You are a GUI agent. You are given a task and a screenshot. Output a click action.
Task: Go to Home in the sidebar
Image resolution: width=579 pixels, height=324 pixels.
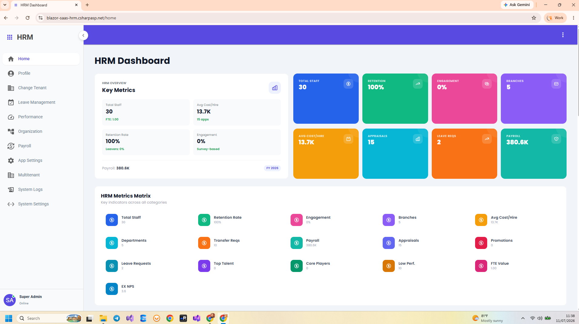(x=41, y=59)
